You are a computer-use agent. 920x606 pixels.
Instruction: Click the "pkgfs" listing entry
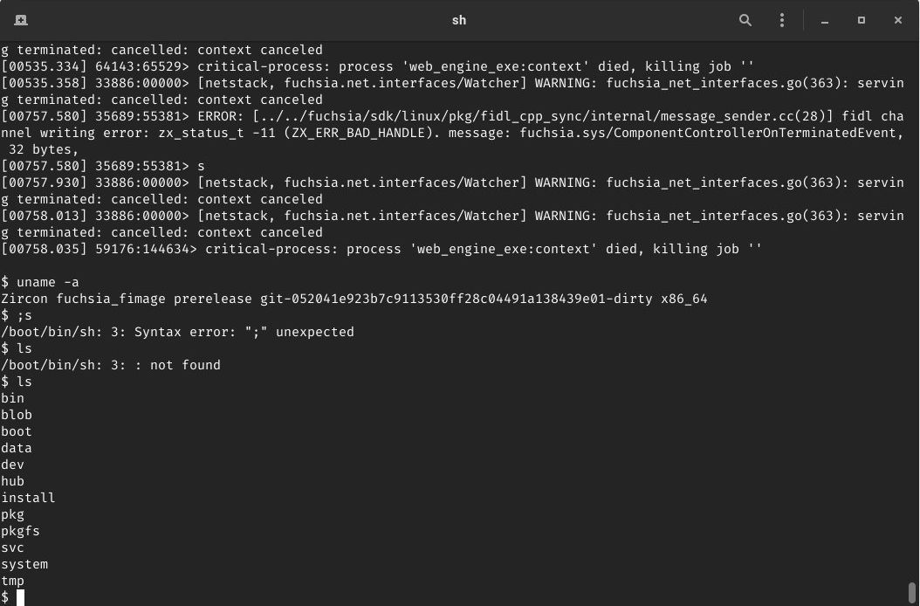click(x=21, y=532)
